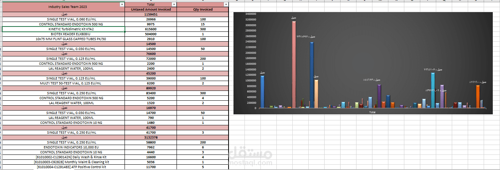This screenshot has height=170, width=500.
Task: Select the subtotal cell 1159451
Action: [x=151, y=14]
